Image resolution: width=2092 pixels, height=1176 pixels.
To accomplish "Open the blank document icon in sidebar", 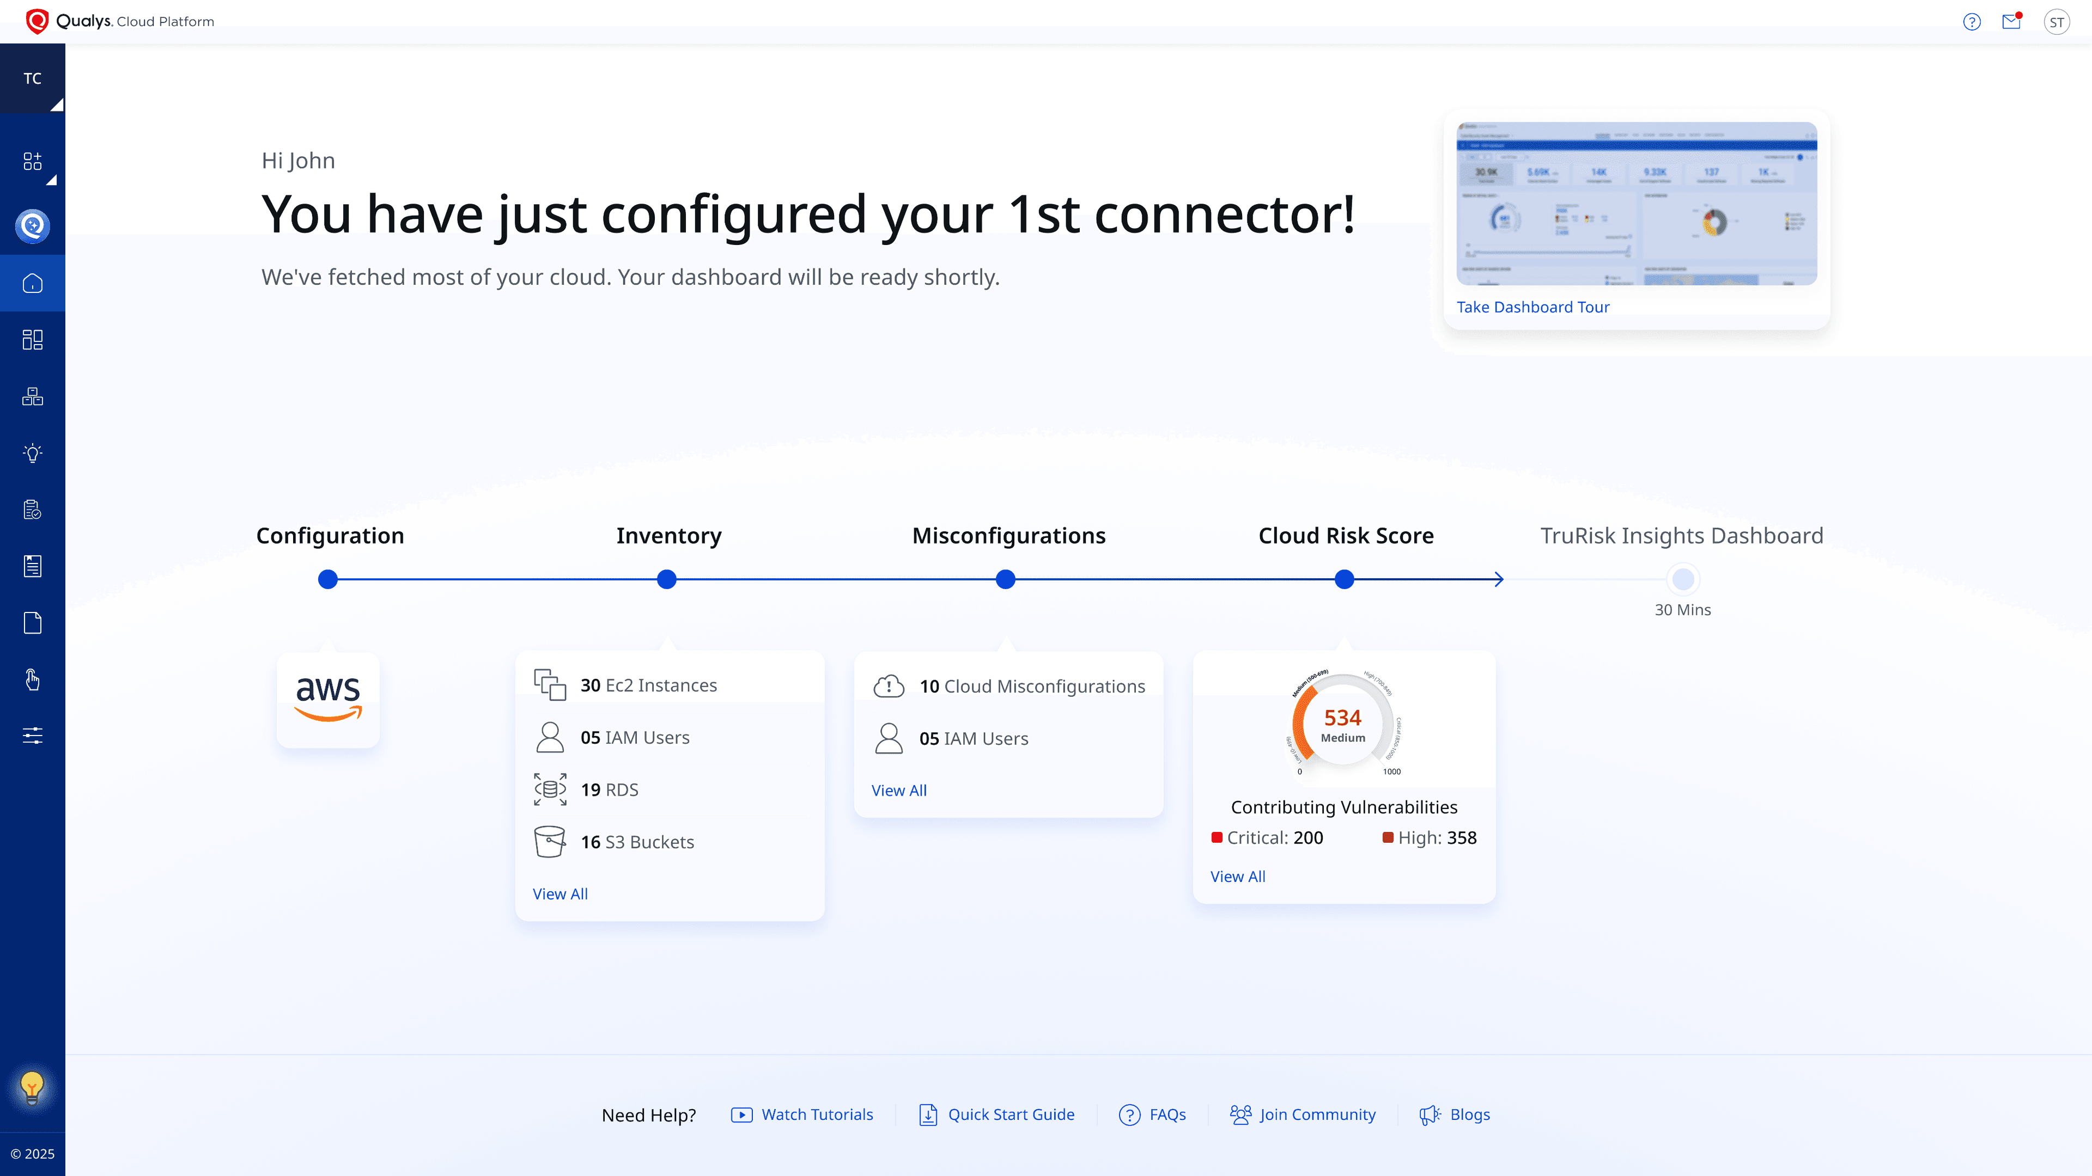I will [x=33, y=622].
